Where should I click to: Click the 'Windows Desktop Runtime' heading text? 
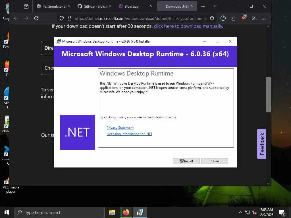(x=136, y=74)
